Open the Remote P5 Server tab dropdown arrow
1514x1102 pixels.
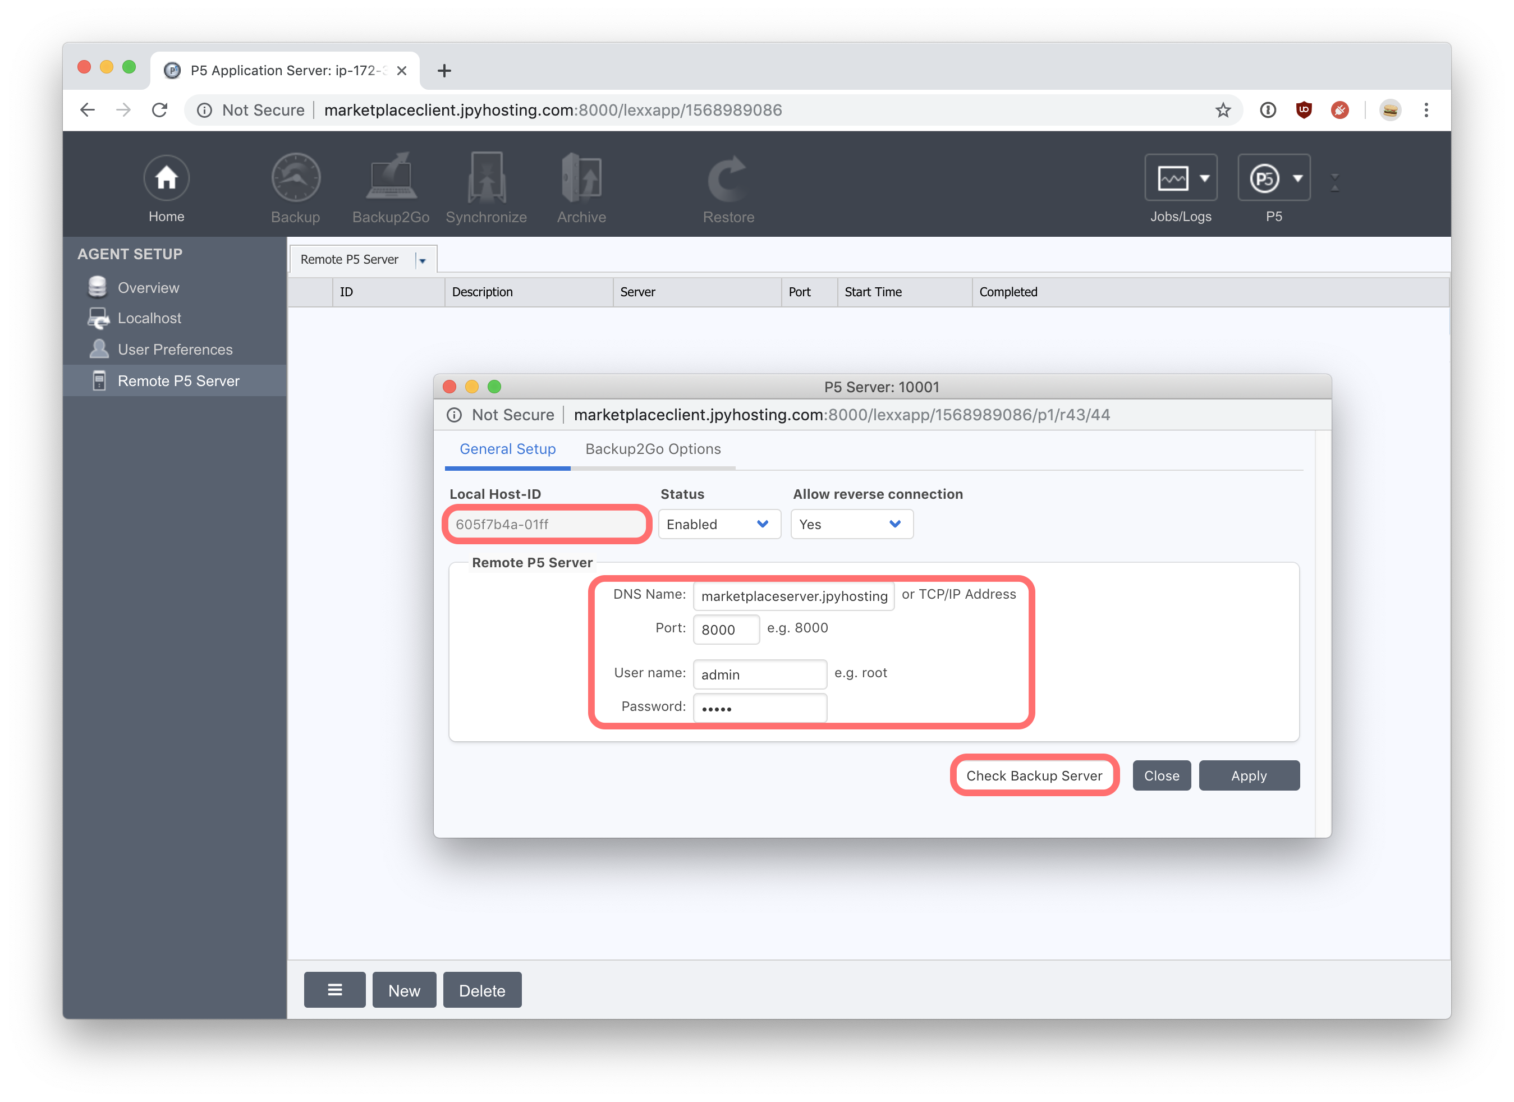coord(423,260)
